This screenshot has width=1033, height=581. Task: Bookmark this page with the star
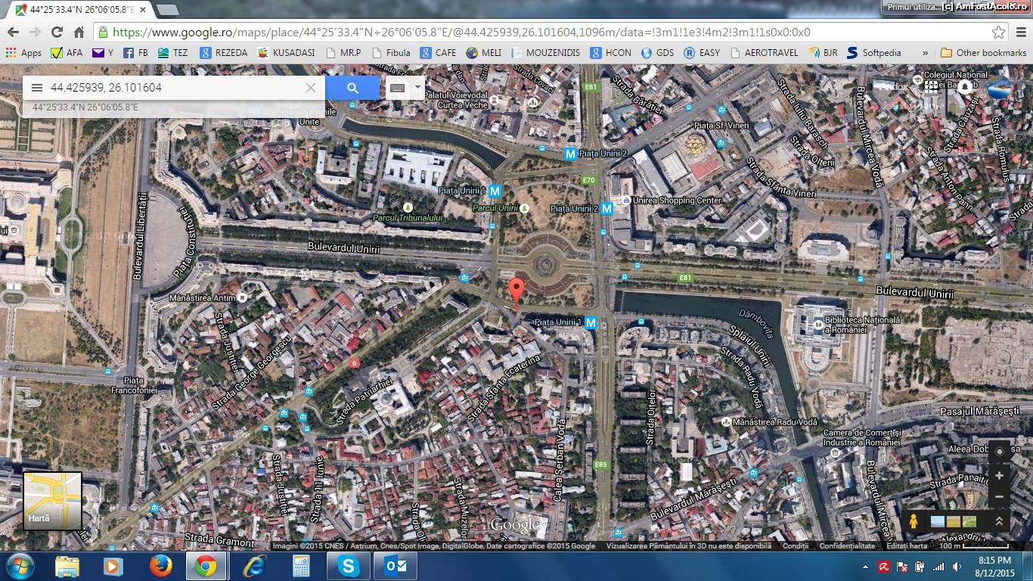(999, 33)
